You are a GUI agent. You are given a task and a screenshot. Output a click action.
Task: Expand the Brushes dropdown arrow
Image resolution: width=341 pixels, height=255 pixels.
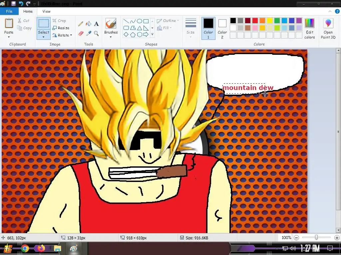click(111, 37)
